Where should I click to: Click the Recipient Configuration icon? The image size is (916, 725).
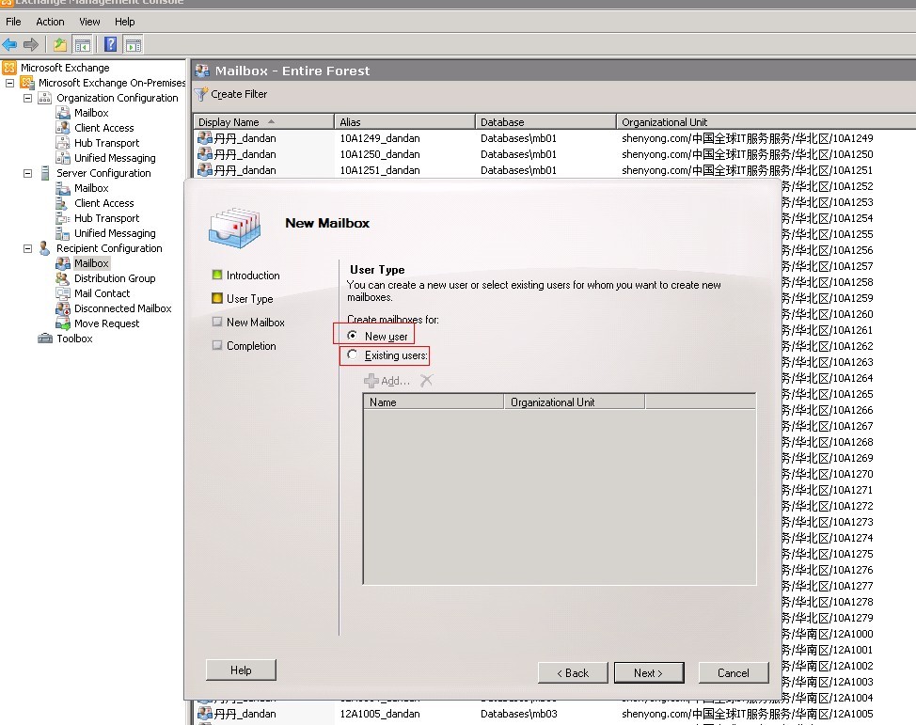pos(45,248)
